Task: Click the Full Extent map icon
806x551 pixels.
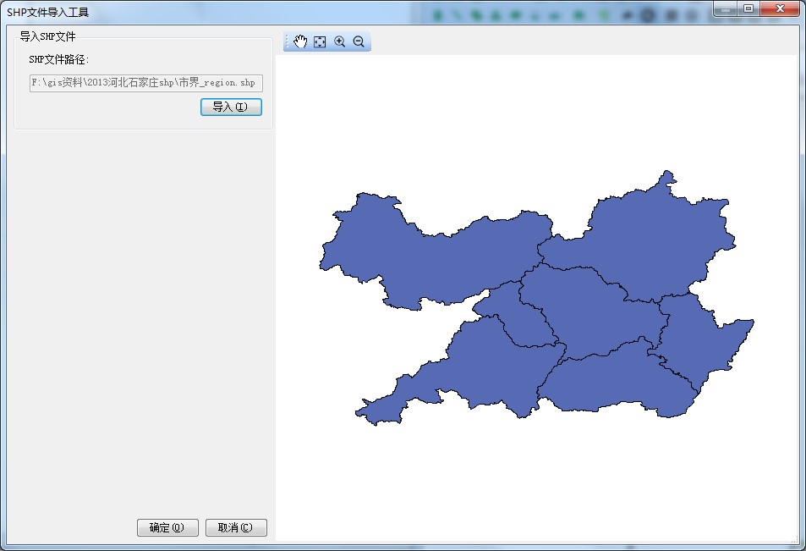Action: pos(320,42)
